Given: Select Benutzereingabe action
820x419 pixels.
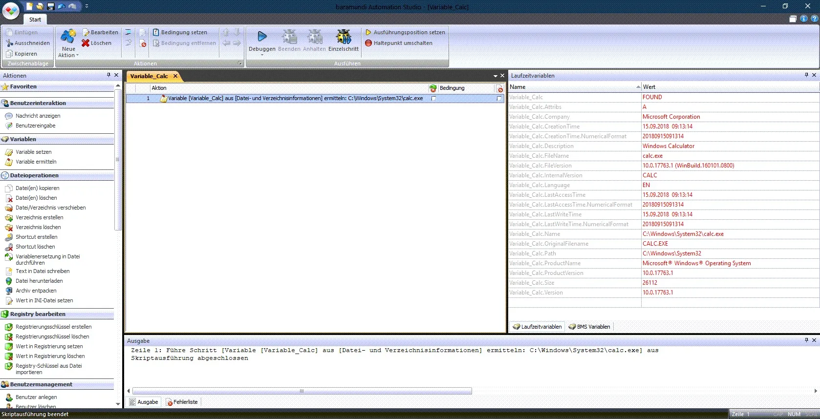Looking at the screenshot, I should pos(35,126).
